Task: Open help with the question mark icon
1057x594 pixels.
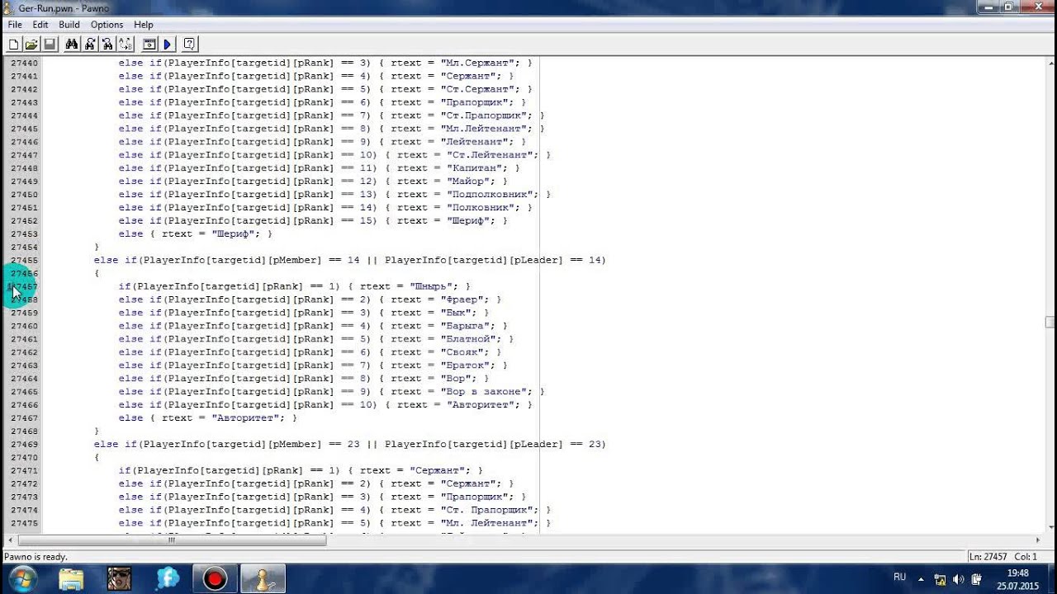Action: click(189, 45)
